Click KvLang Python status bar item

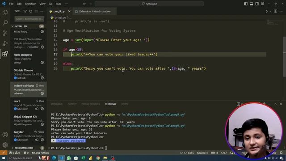[40, 153]
